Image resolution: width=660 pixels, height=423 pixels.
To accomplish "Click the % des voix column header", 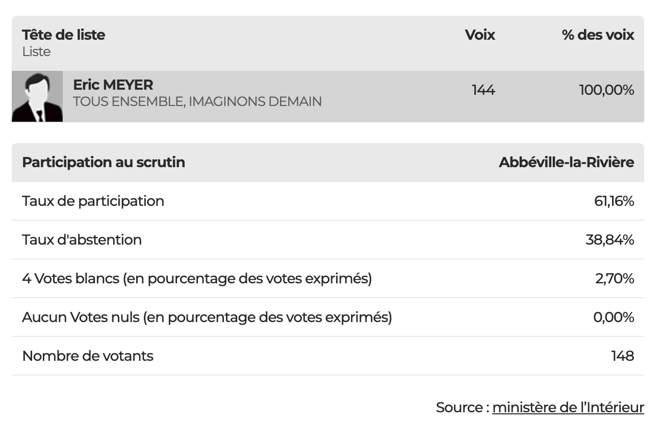I will pos(598,35).
